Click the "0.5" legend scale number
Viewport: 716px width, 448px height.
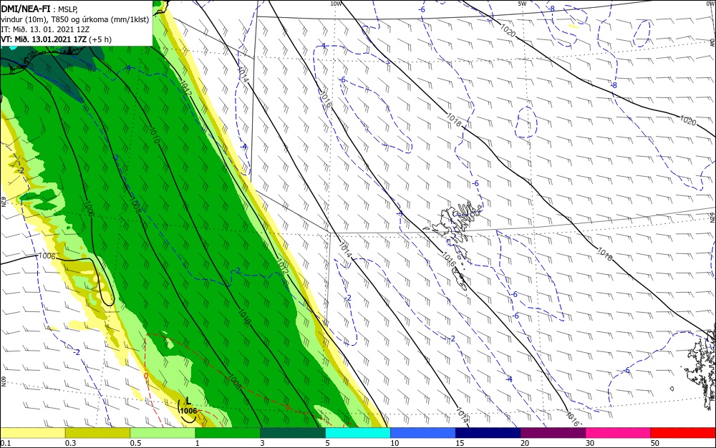pos(135,443)
